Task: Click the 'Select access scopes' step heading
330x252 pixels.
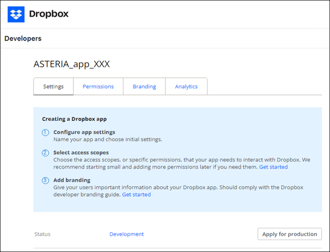Action: click(x=81, y=152)
